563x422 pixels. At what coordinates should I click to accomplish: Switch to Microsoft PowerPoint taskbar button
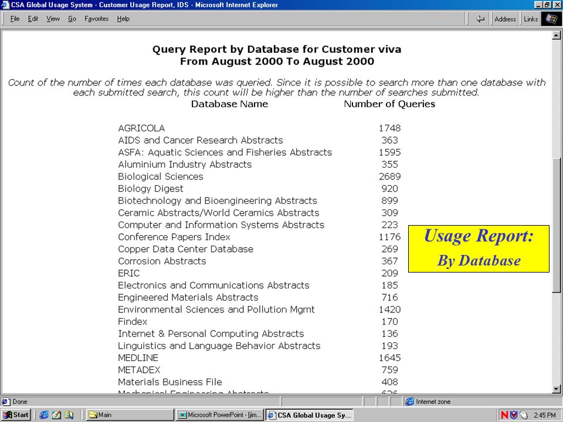click(220, 415)
